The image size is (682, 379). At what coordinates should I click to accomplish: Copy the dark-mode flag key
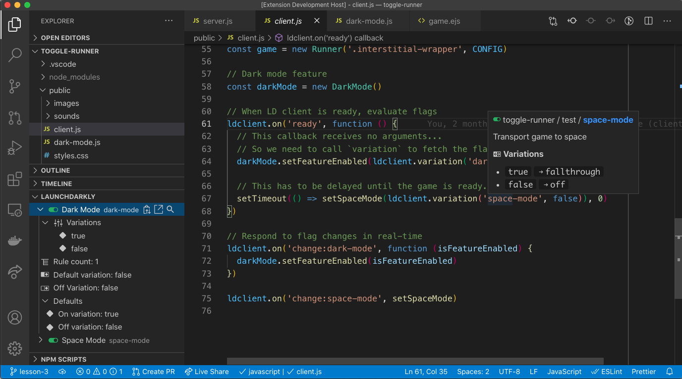tap(147, 209)
